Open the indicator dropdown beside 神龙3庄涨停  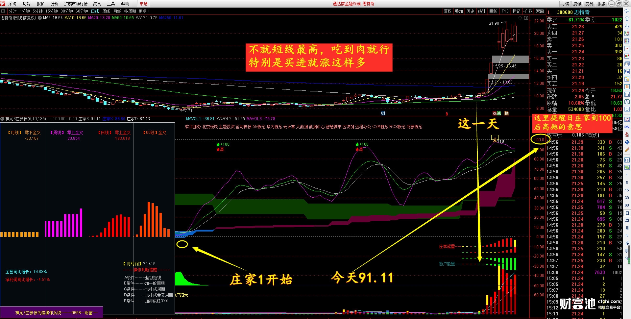(3, 119)
